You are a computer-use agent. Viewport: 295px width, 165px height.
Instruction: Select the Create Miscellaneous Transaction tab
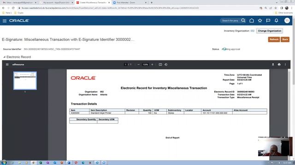click(x=93, y=3)
